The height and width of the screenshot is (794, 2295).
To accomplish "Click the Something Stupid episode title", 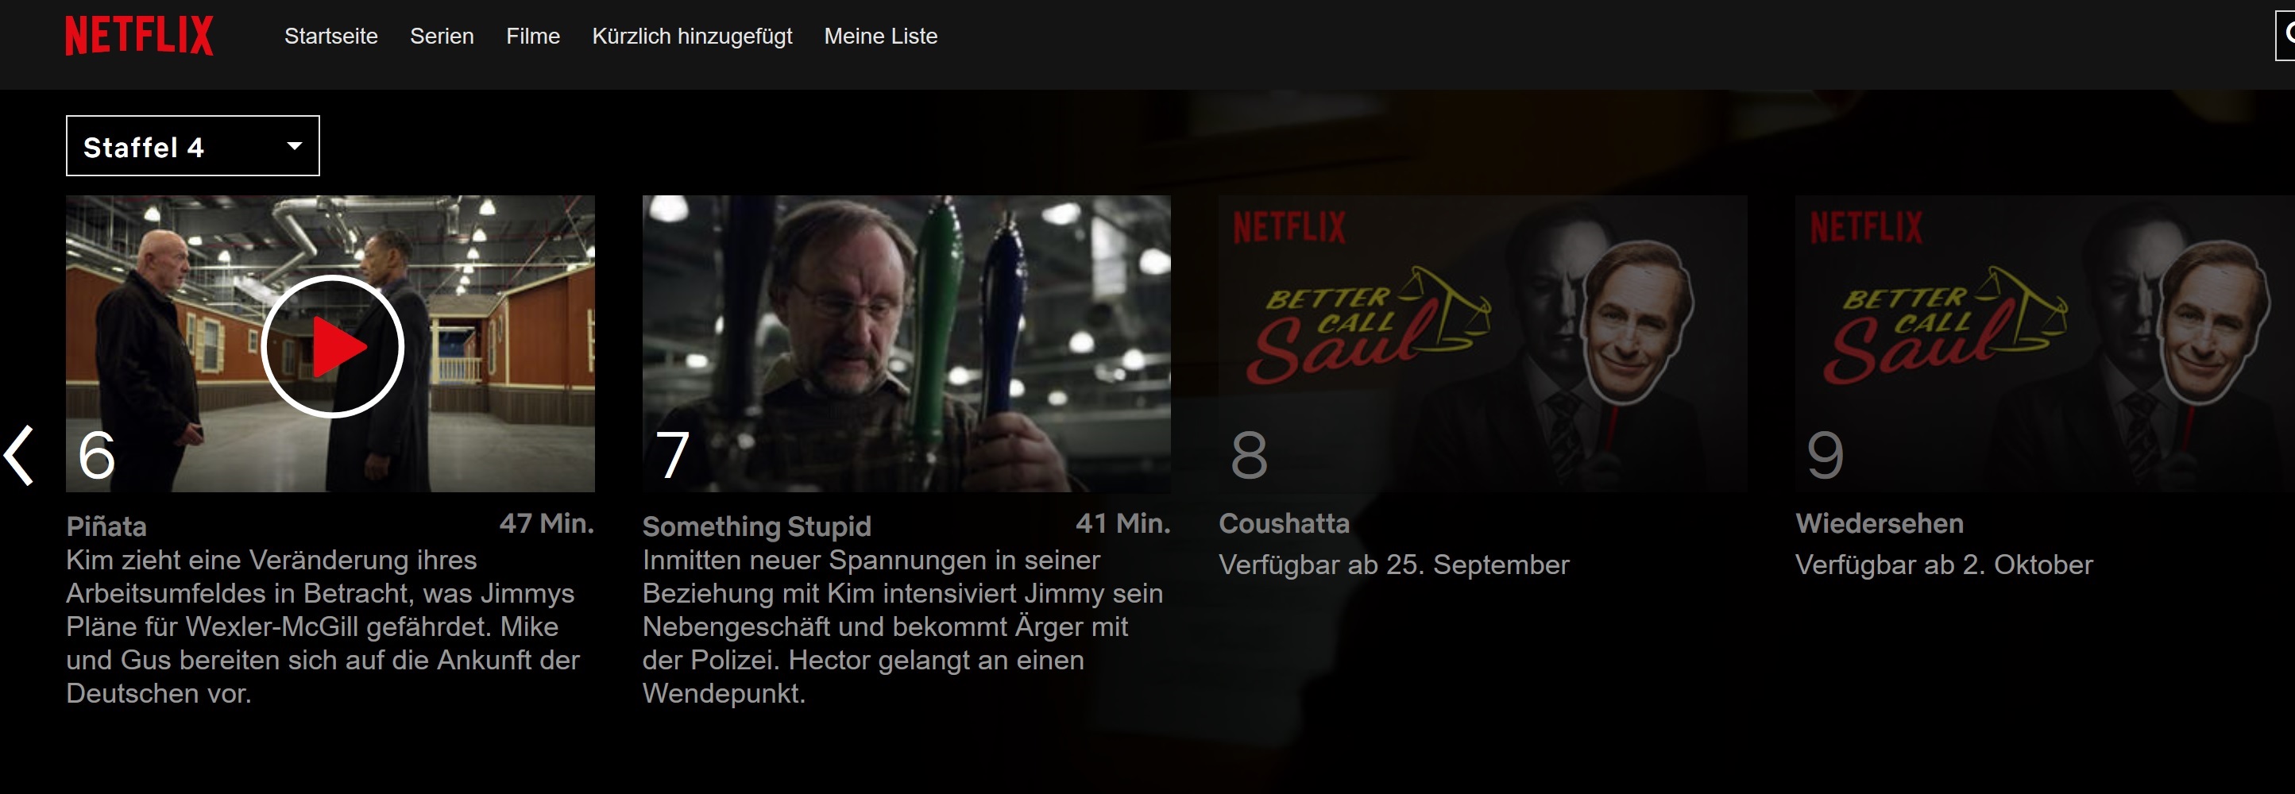I will pyautogui.click(x=756, y=526).
